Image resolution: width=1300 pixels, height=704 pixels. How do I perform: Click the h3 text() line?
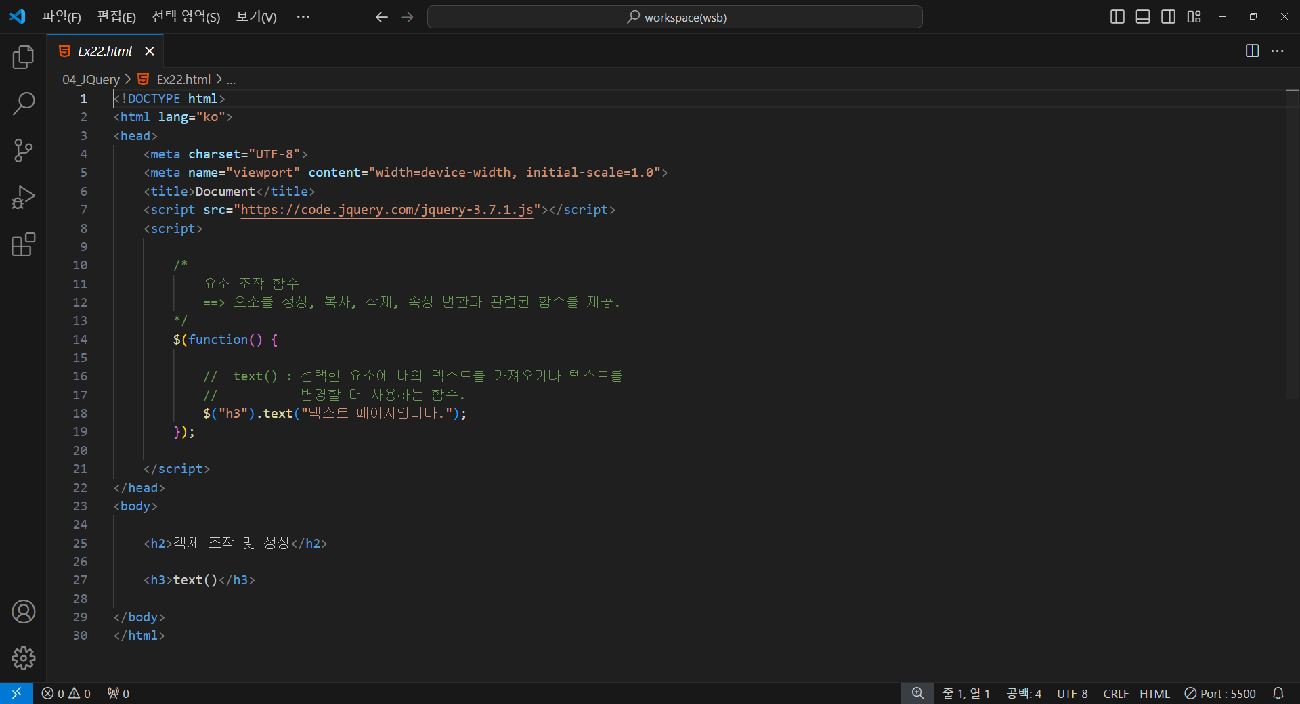[199, 580]
